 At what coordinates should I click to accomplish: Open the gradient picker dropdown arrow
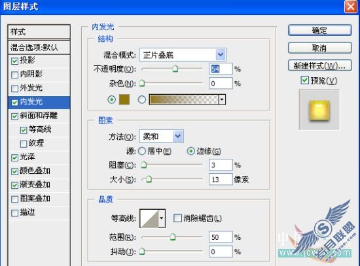222,99
